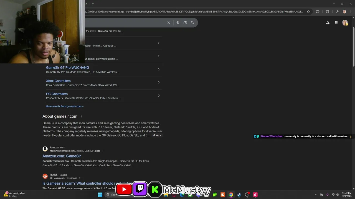Expand the sitelink chevron on the 'Controller - White' row
Screen dimensions: 355x199
point(159,43)
